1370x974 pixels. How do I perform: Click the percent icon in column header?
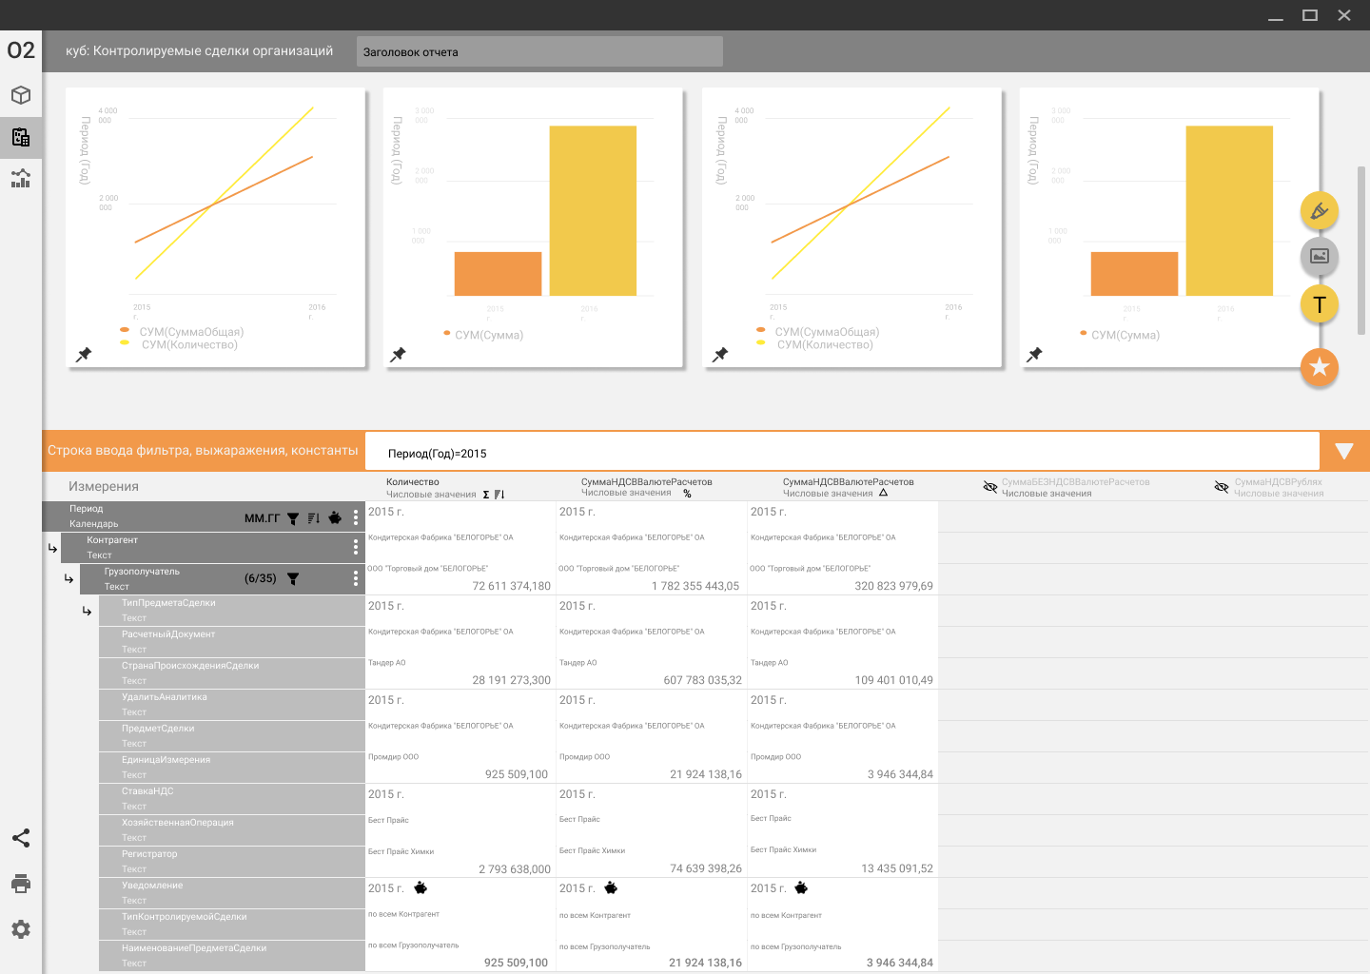point(687,494)
